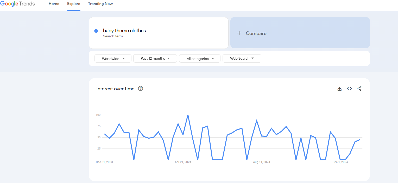Click the 100 y-axis value
The height and width of the screenshot is (183, 398).
click(98, 115)
